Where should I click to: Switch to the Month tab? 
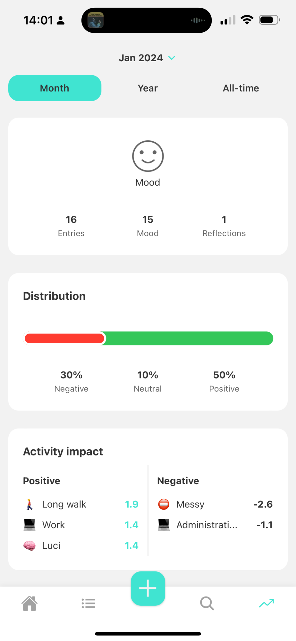tap(55, 88)
